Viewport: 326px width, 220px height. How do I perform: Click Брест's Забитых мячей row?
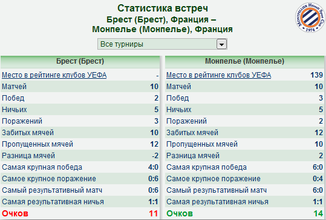pyautogui.click(x=80, y=133)
